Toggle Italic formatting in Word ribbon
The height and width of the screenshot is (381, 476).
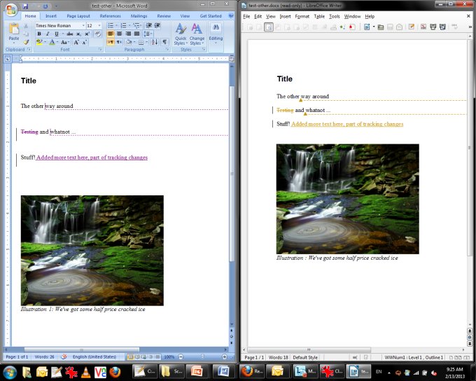pos(48,34)
